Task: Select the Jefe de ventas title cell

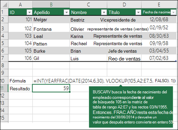Action: click(x=124, y=51)
